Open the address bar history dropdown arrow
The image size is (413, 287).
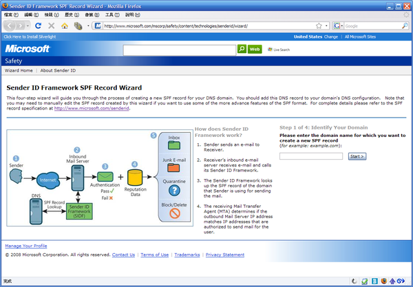coord(326,25)
